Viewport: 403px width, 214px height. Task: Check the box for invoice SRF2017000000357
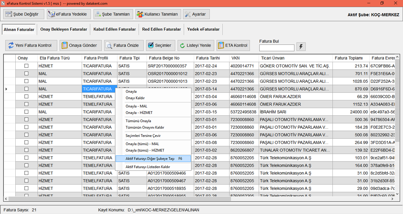pyautogui.click(x=26, y=66)
